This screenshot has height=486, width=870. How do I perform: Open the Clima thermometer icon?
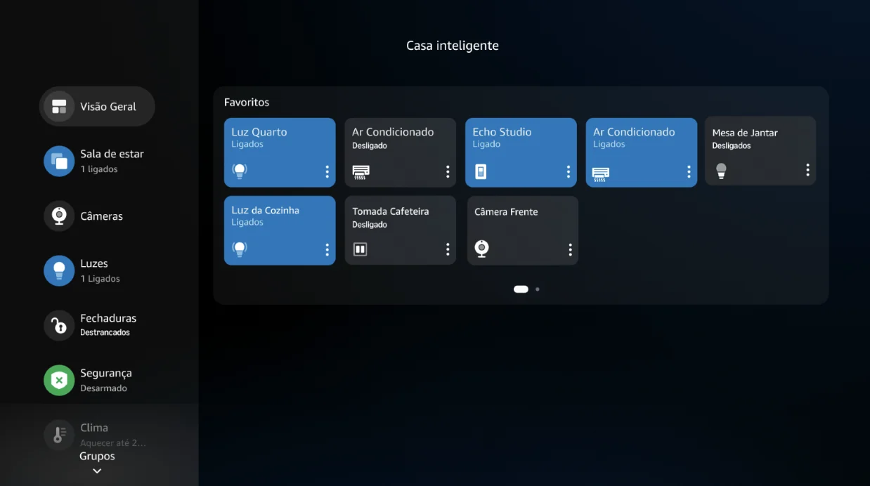(59, 435)
